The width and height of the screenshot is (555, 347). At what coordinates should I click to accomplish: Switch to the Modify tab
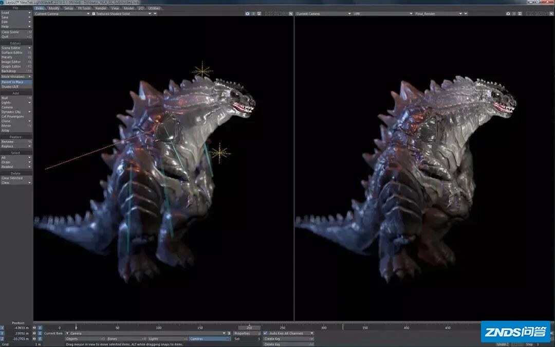(x=54, y=8)
